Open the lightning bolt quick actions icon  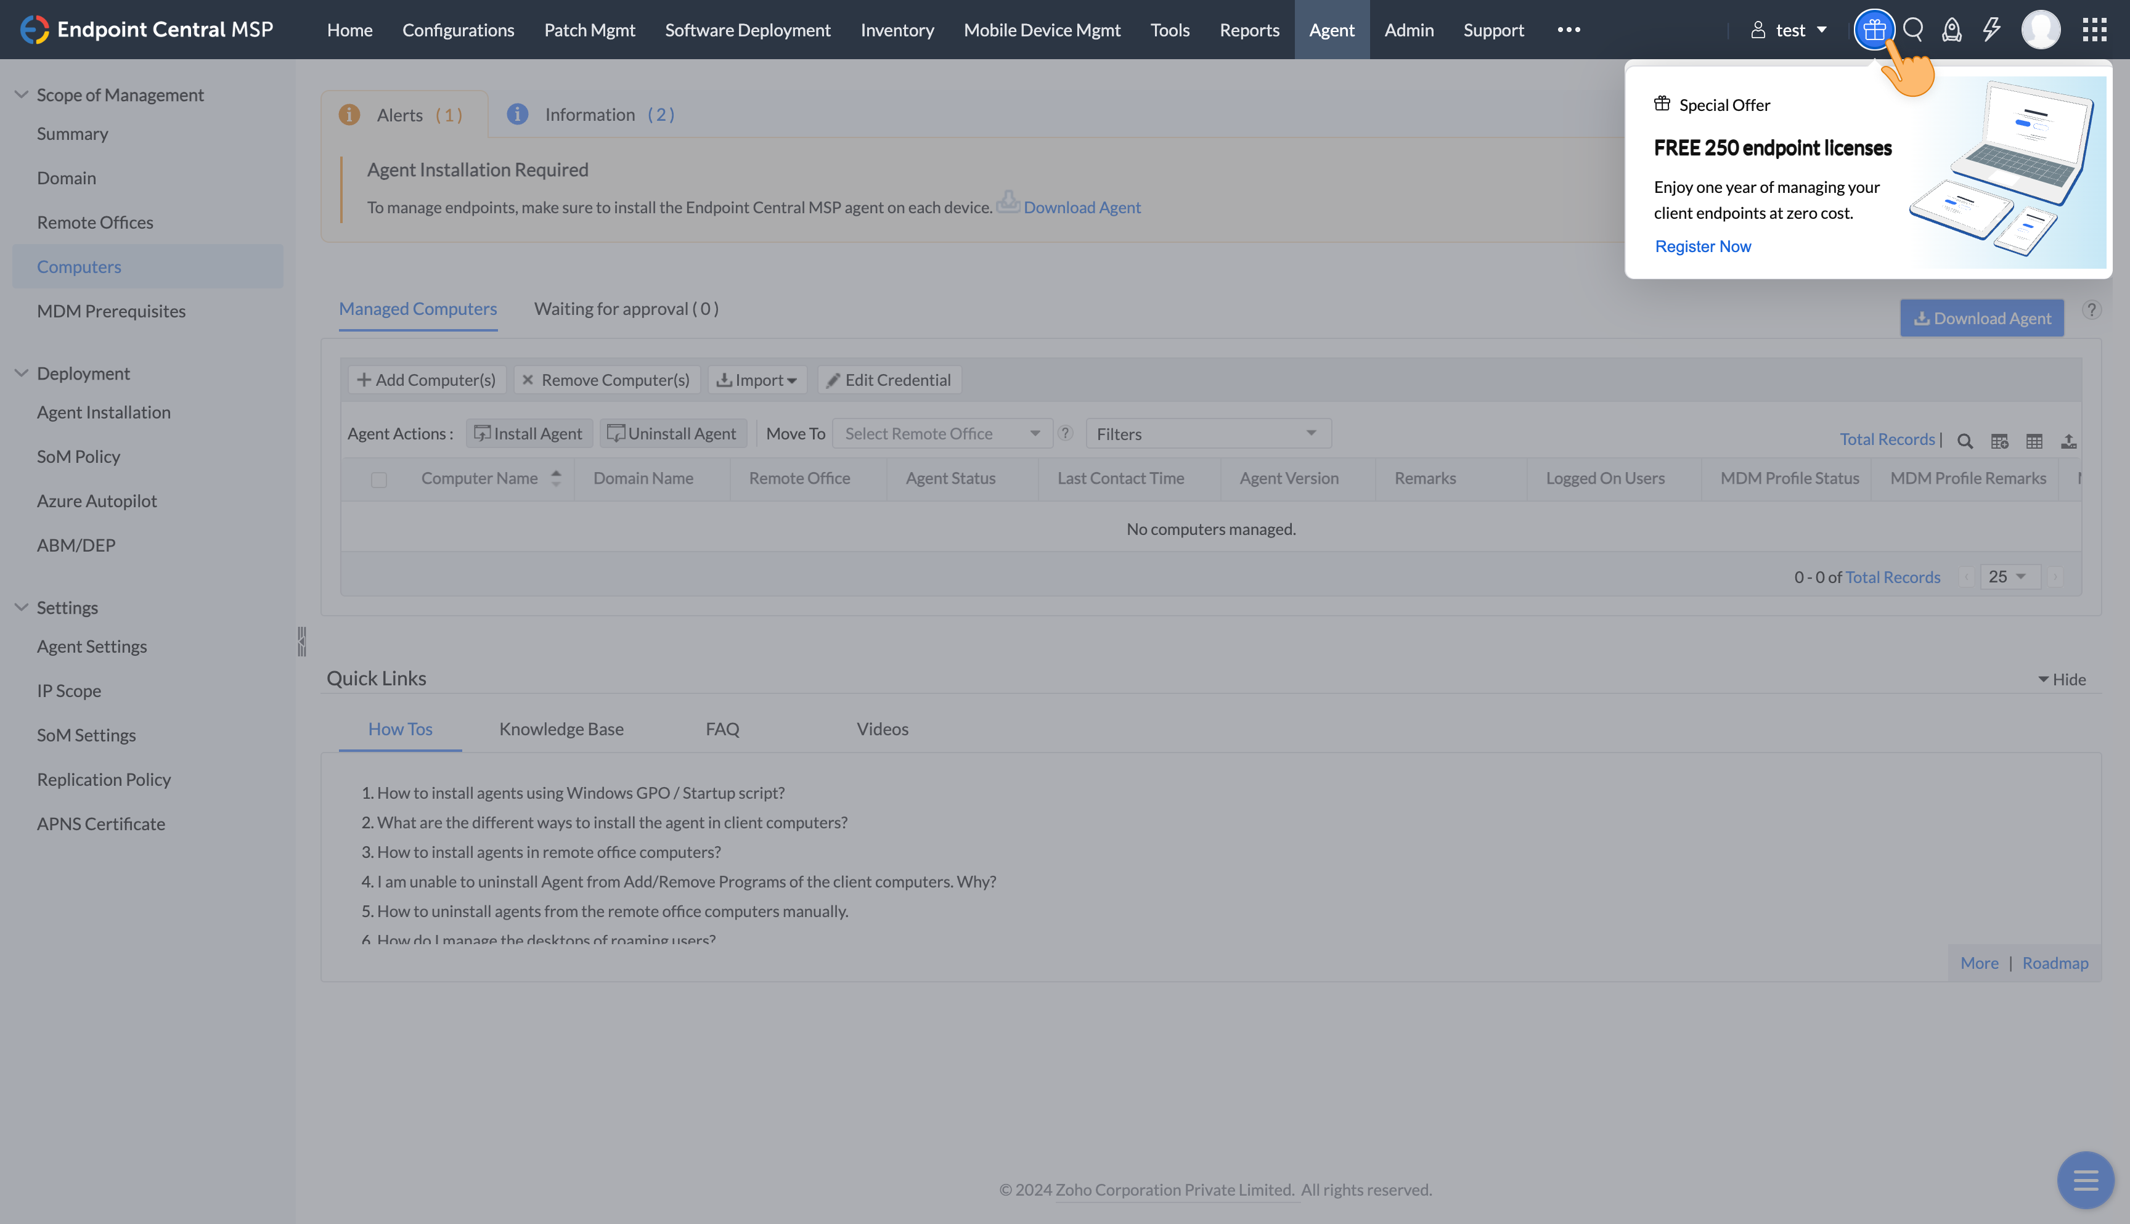[1991, 30]
